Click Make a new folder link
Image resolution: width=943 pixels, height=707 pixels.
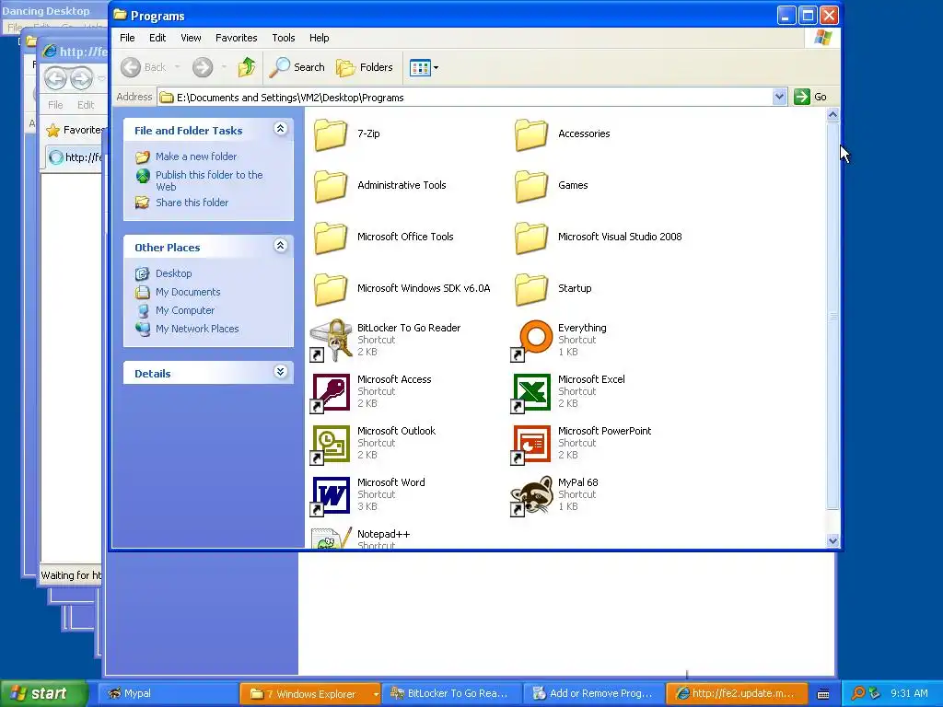tap(196, 156)
